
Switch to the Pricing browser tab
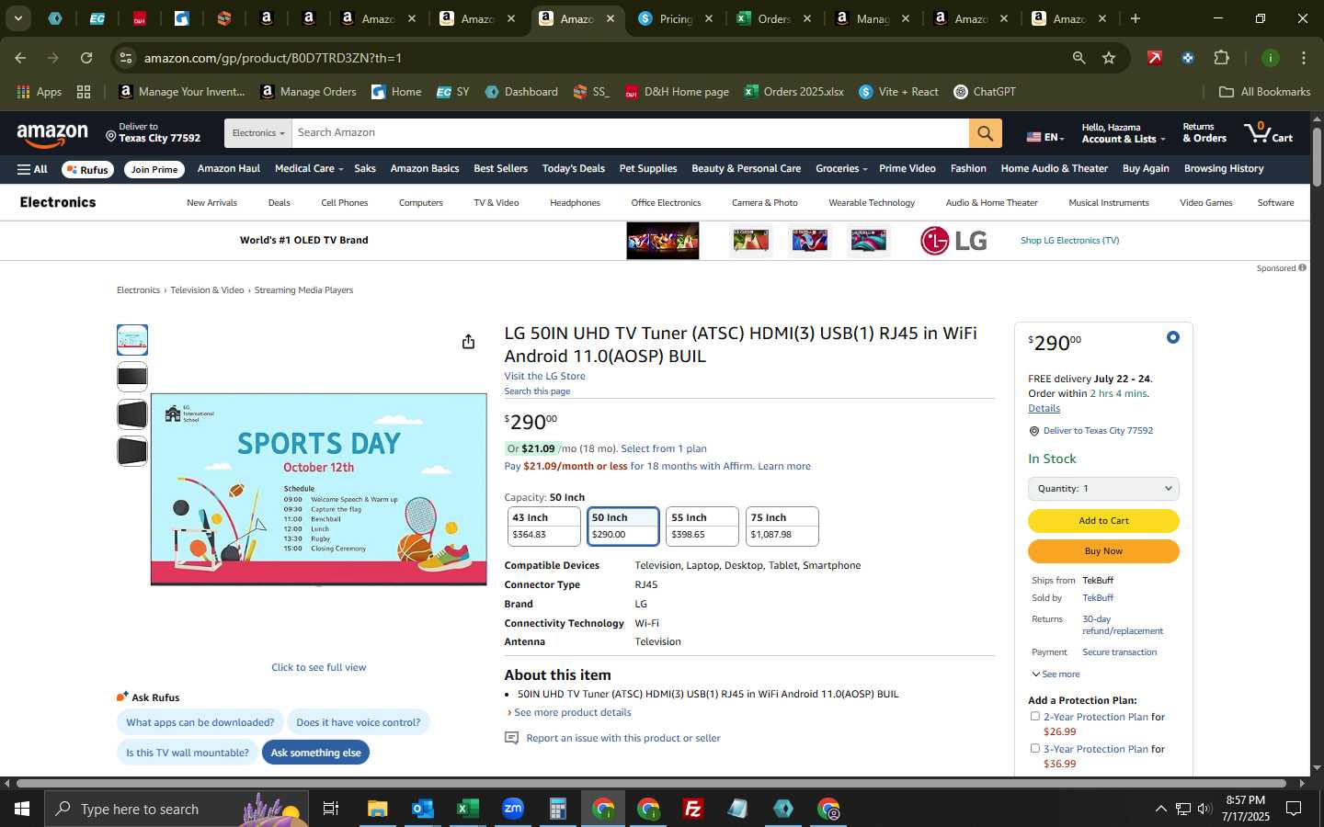[677, 18]
